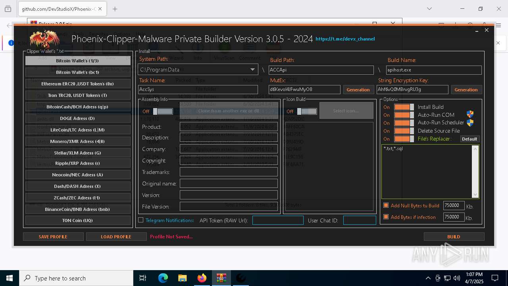This screenshot has width=508, height=286.
Task: Click Monero/XMR Adress button
Action: pos(78,141)
